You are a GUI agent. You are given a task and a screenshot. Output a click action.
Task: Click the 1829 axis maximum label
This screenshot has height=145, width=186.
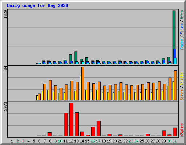pos(5,14)
